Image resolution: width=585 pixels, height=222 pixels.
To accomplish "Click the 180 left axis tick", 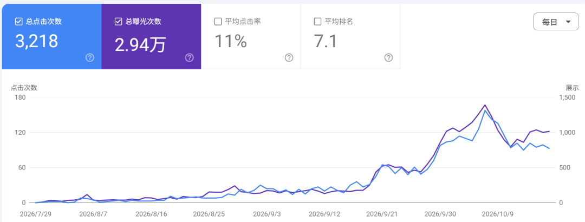I will coord(20,98).
